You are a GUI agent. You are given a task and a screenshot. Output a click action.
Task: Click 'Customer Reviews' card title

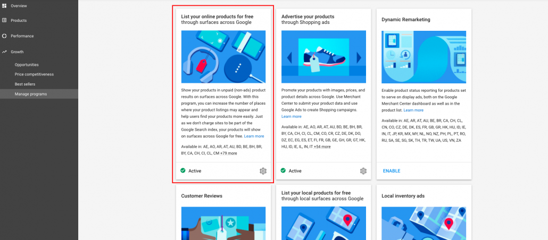click(x=202, y=196)
